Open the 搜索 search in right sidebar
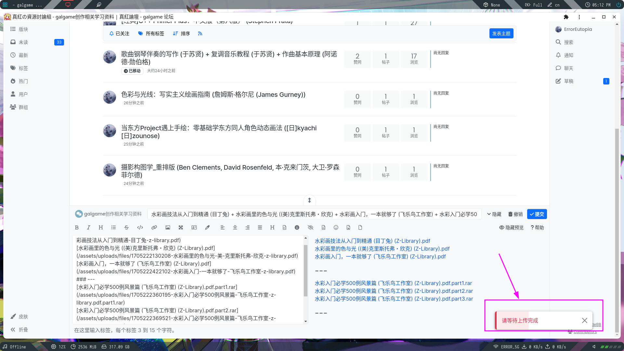This screenshot has width=624, height=351. 565,42
